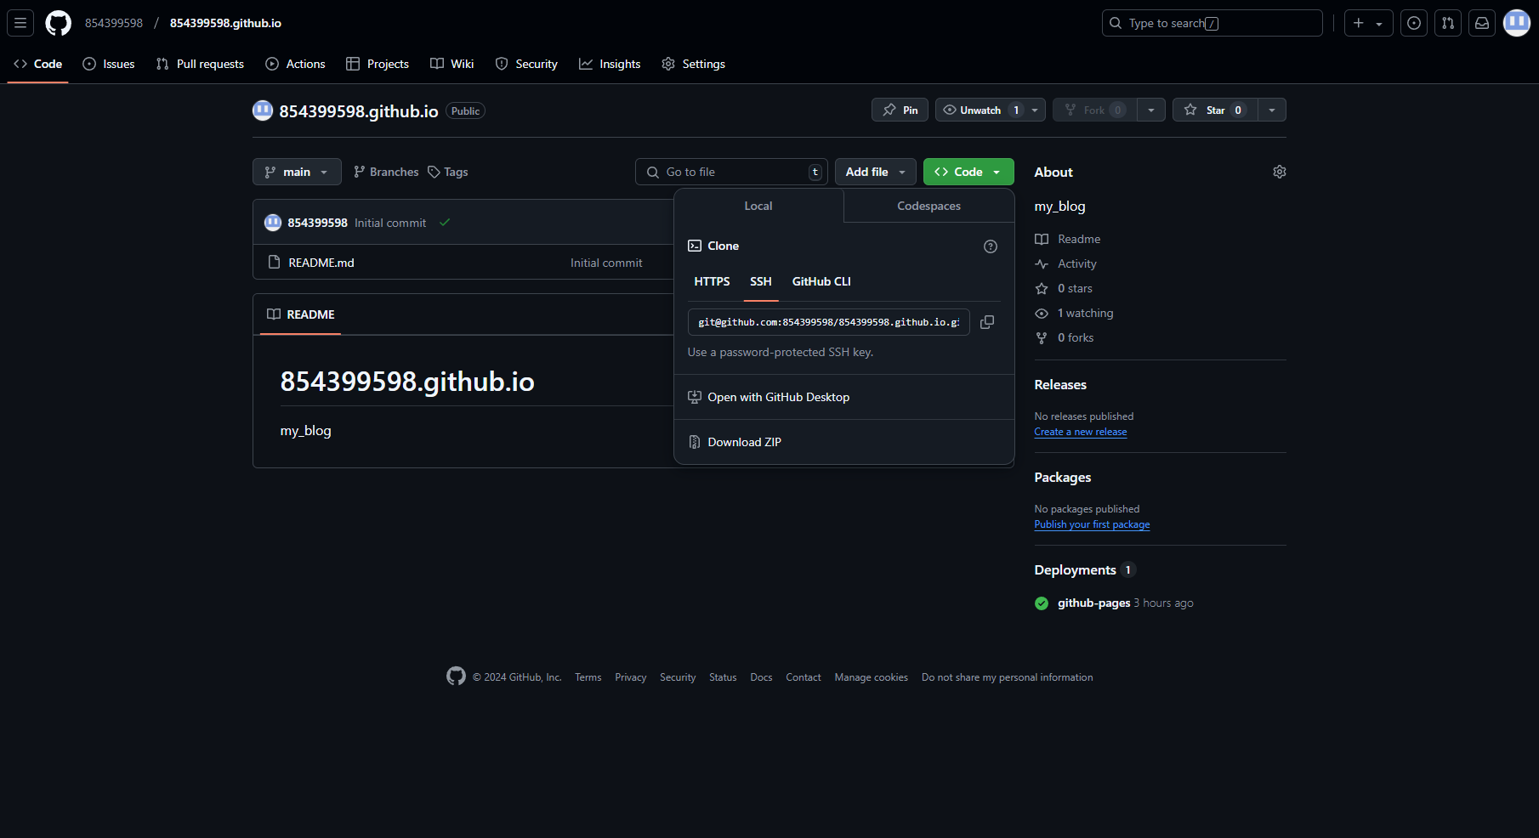Copy the SSH clone URL to clipboard
The image size is (1539, 838).
coord(987,322)
